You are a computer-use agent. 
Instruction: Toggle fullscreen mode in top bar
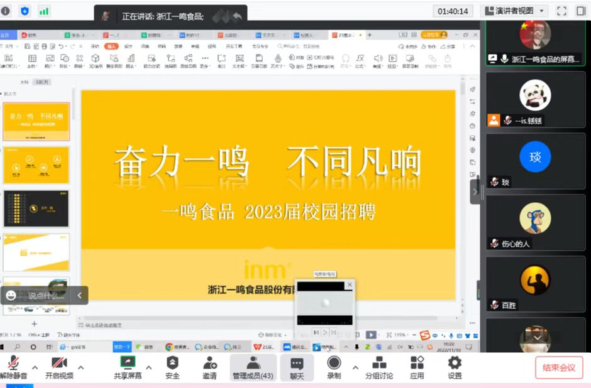(x=561, y=11)
